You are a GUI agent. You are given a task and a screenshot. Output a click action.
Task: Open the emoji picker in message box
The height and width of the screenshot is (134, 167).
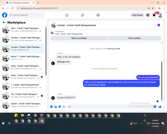click(155, 107)
